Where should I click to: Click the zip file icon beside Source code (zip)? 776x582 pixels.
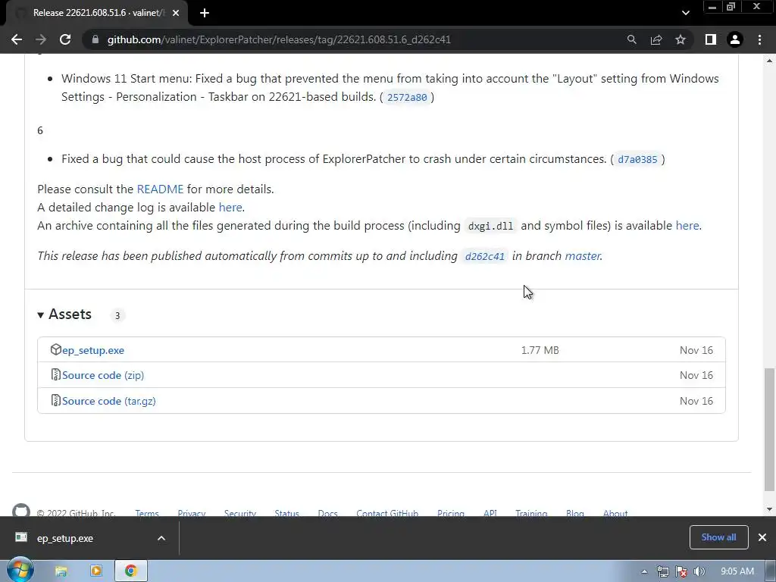[x=55, y=374]
